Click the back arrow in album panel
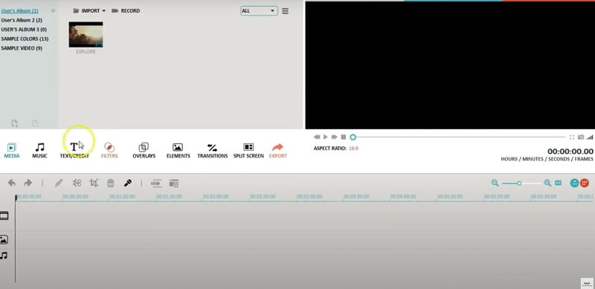This screenshot has width=595, height=289. point(54,10)
